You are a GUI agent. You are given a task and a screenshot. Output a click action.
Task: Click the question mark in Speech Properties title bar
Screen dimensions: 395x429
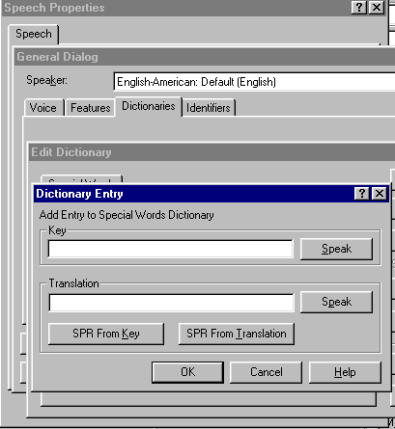click(359, 7)
